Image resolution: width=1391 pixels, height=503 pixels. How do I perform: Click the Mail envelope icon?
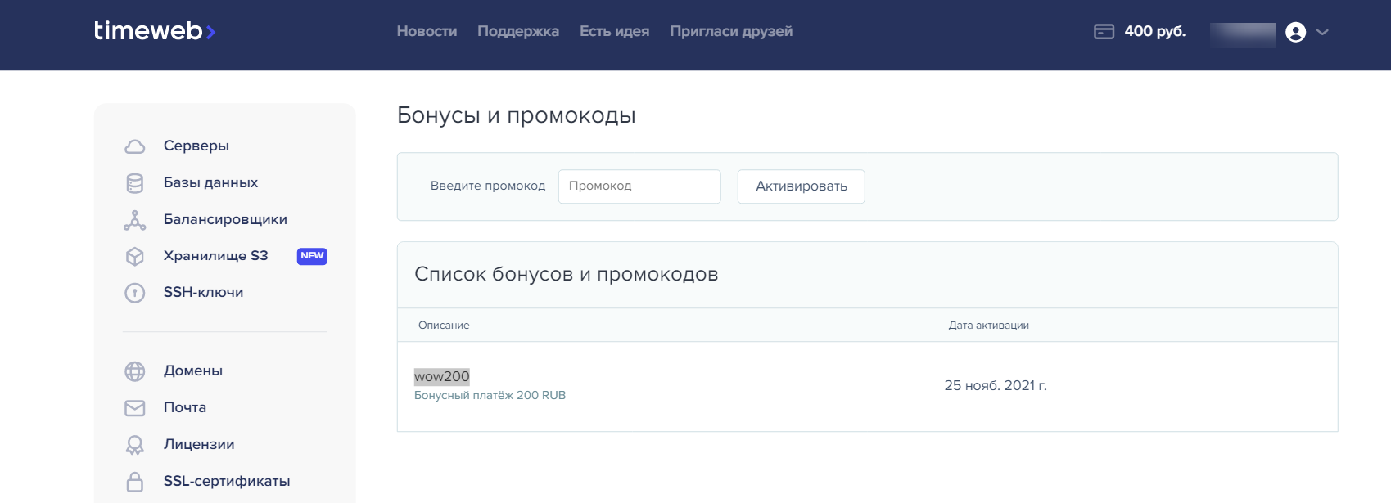coord(135,408)
